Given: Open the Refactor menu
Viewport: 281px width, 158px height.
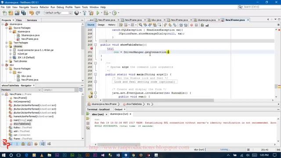Looking at the screenshot, I should pos(44,7).
